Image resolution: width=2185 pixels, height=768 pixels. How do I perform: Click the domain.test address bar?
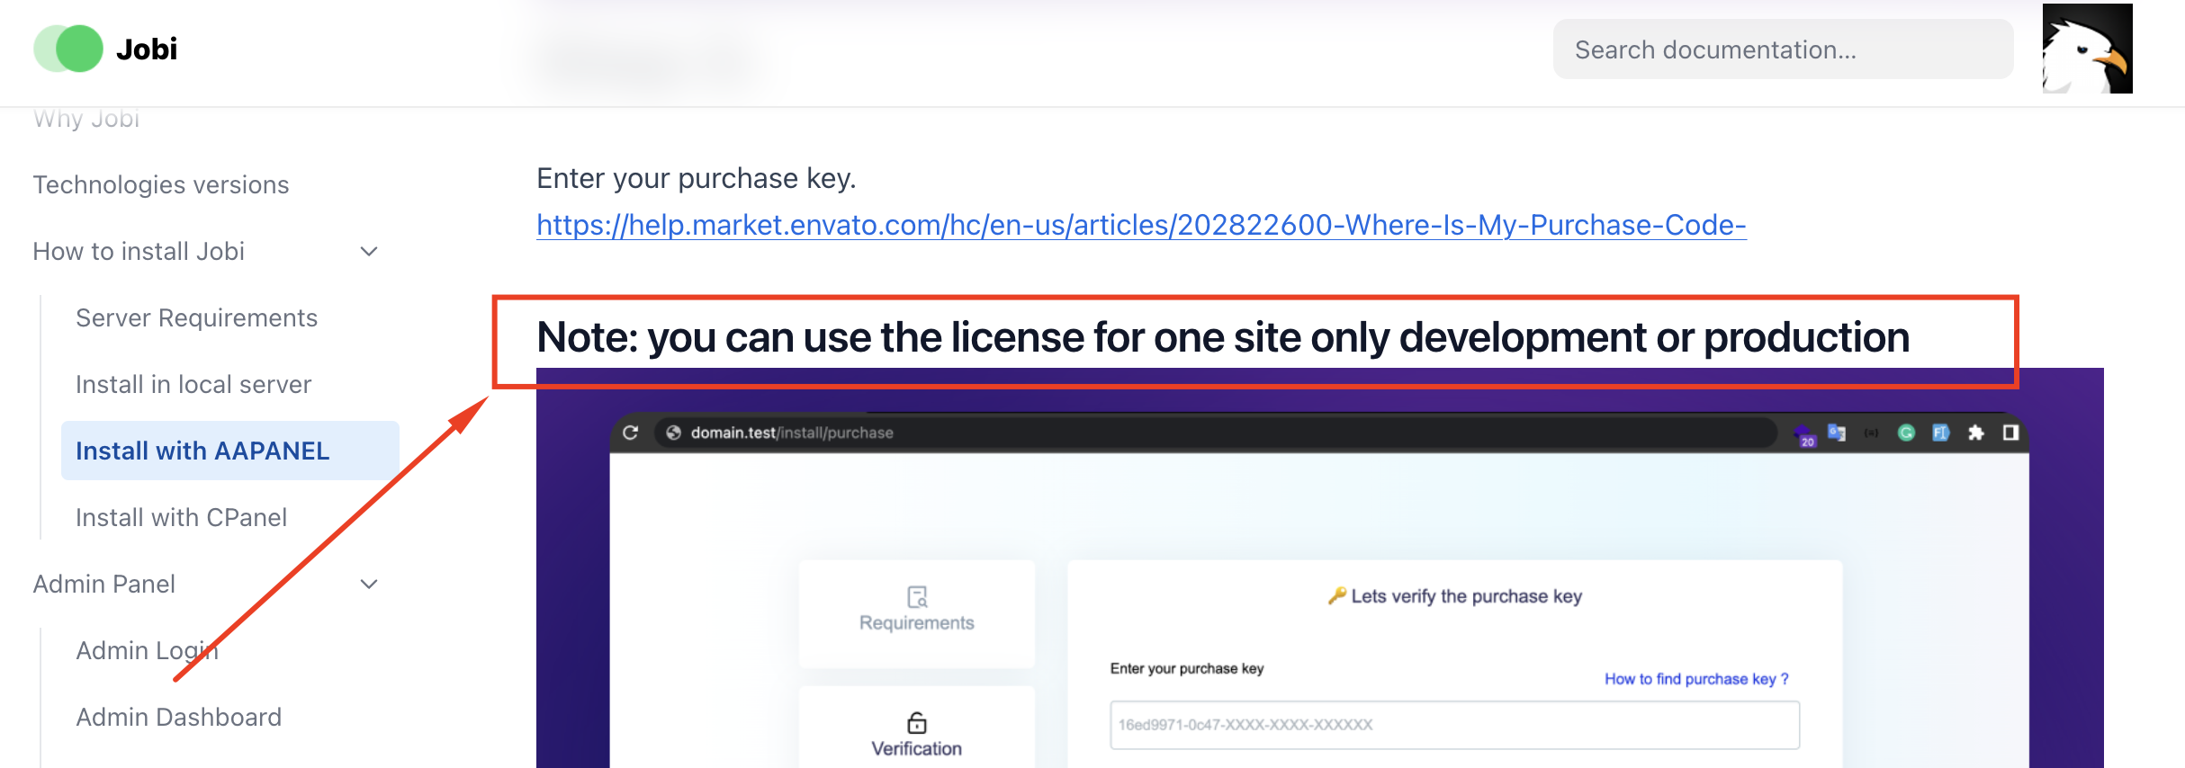tap(1215, 433)
